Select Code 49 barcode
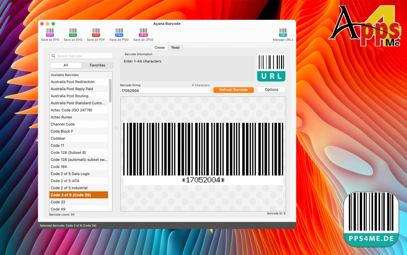This screenshot has height=255, width=407. click(79, 209)
